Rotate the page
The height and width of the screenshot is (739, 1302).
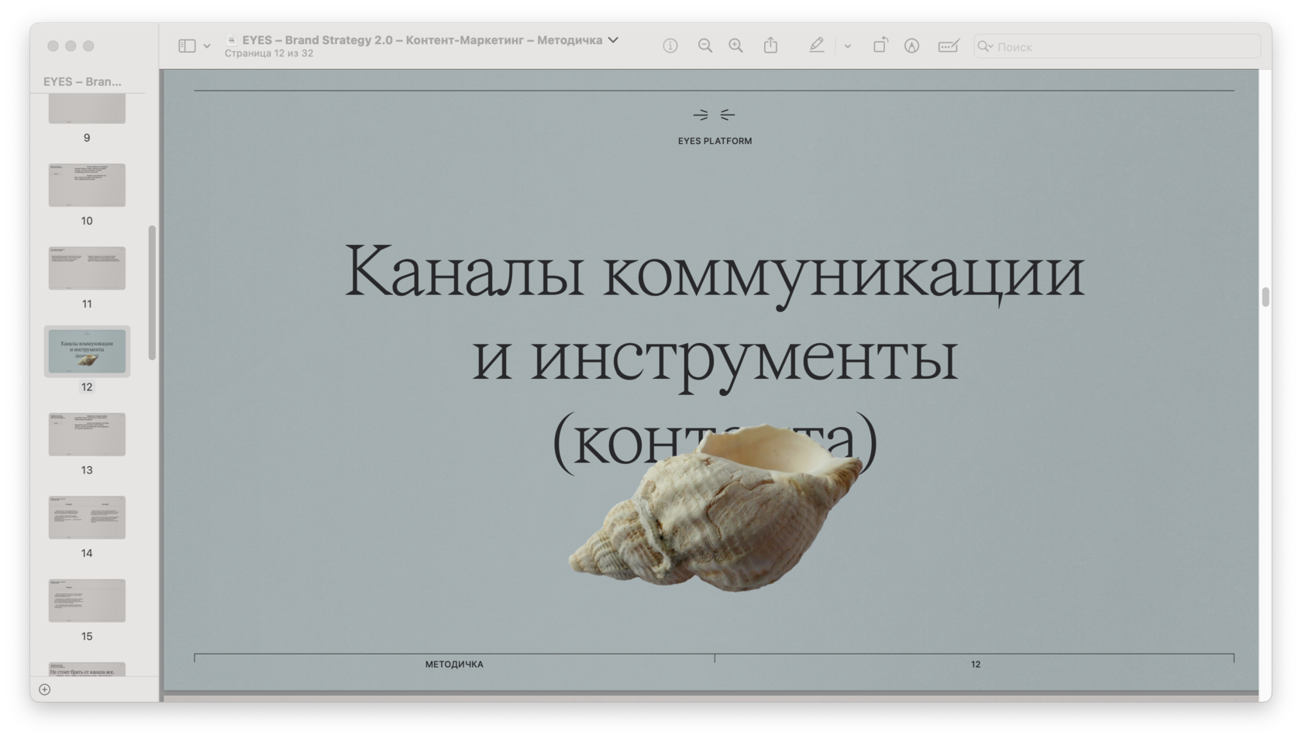[x=880, y=45]
